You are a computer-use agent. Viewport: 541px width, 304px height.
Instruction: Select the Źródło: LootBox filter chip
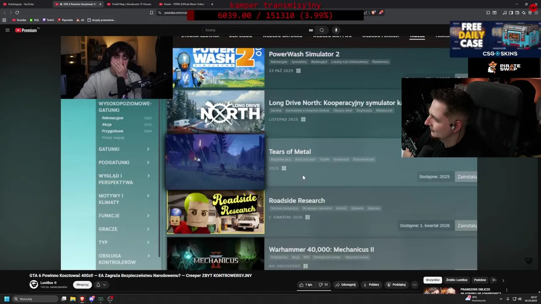tap(456, 280)
